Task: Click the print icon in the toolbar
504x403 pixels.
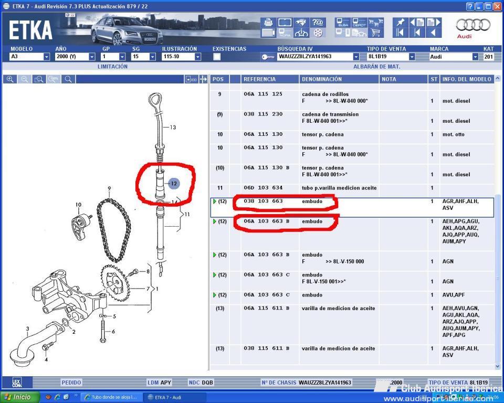Action: point(268,23)
